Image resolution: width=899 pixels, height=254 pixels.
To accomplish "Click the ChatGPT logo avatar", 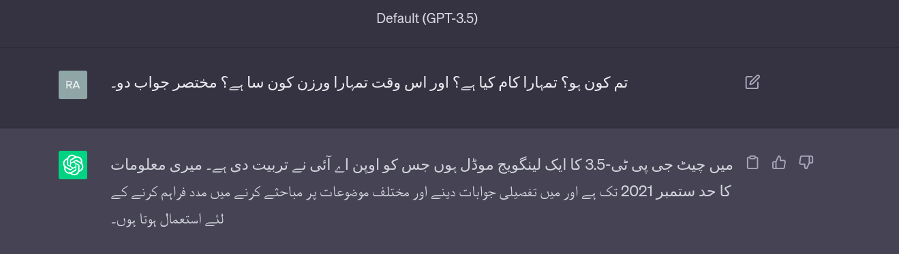I will [x=73, y=165].
